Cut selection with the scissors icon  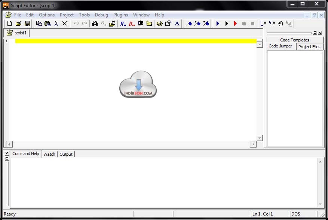56,24
